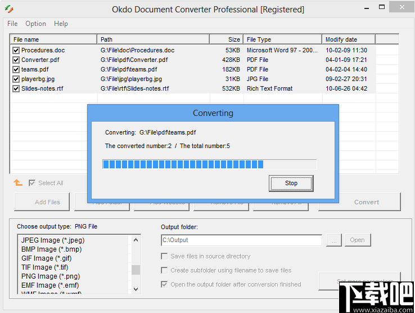The image size is (415, 313).
Task: Minimize the Okdo Document Converter window
Action: click(x=367, y=8)
